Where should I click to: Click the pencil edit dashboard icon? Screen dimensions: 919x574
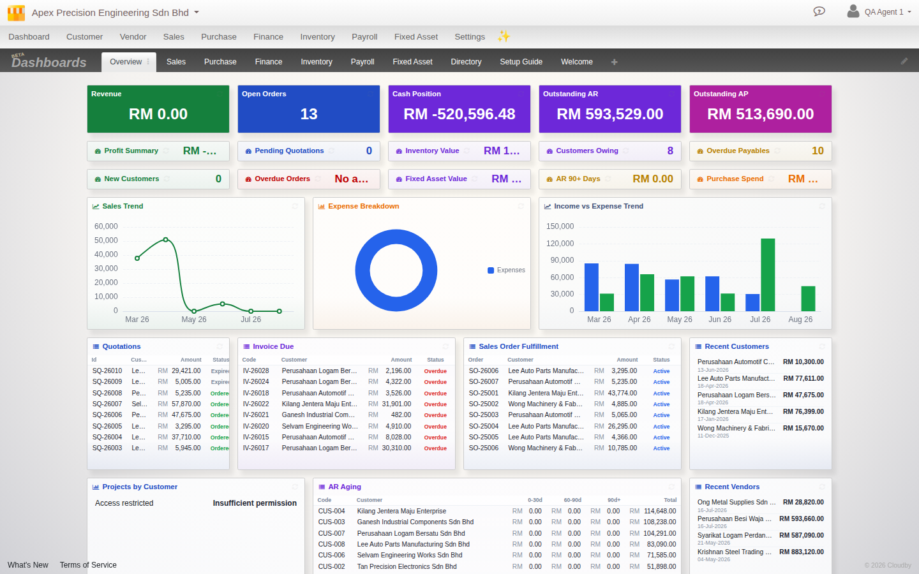coord(904,61)
